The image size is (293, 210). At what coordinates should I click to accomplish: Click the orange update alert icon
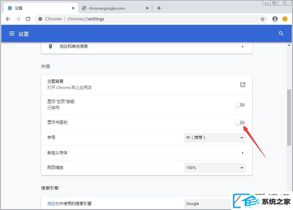coord(285,19)
